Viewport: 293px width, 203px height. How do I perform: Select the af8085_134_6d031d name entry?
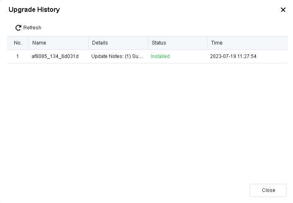click(55, 56)
